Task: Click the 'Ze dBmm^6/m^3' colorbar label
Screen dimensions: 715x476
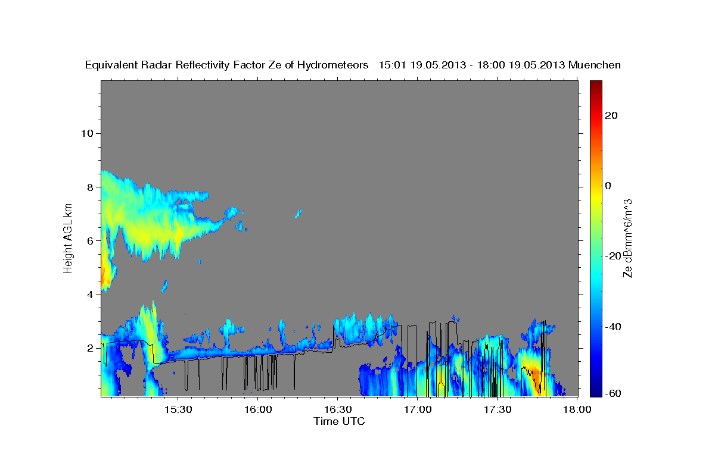Action: click(627, 238)
